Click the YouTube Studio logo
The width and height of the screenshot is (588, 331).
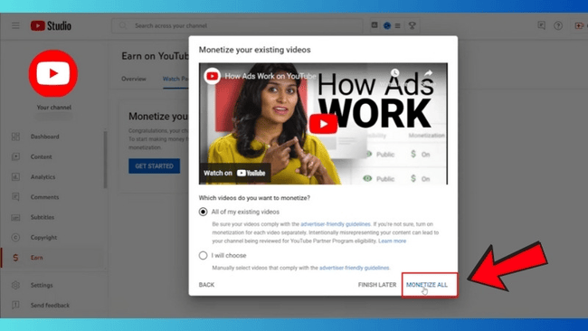51,25
